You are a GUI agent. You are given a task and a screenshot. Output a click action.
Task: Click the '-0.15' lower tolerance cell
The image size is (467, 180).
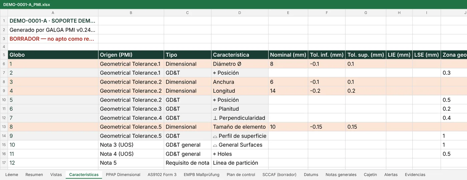point(327,127)
